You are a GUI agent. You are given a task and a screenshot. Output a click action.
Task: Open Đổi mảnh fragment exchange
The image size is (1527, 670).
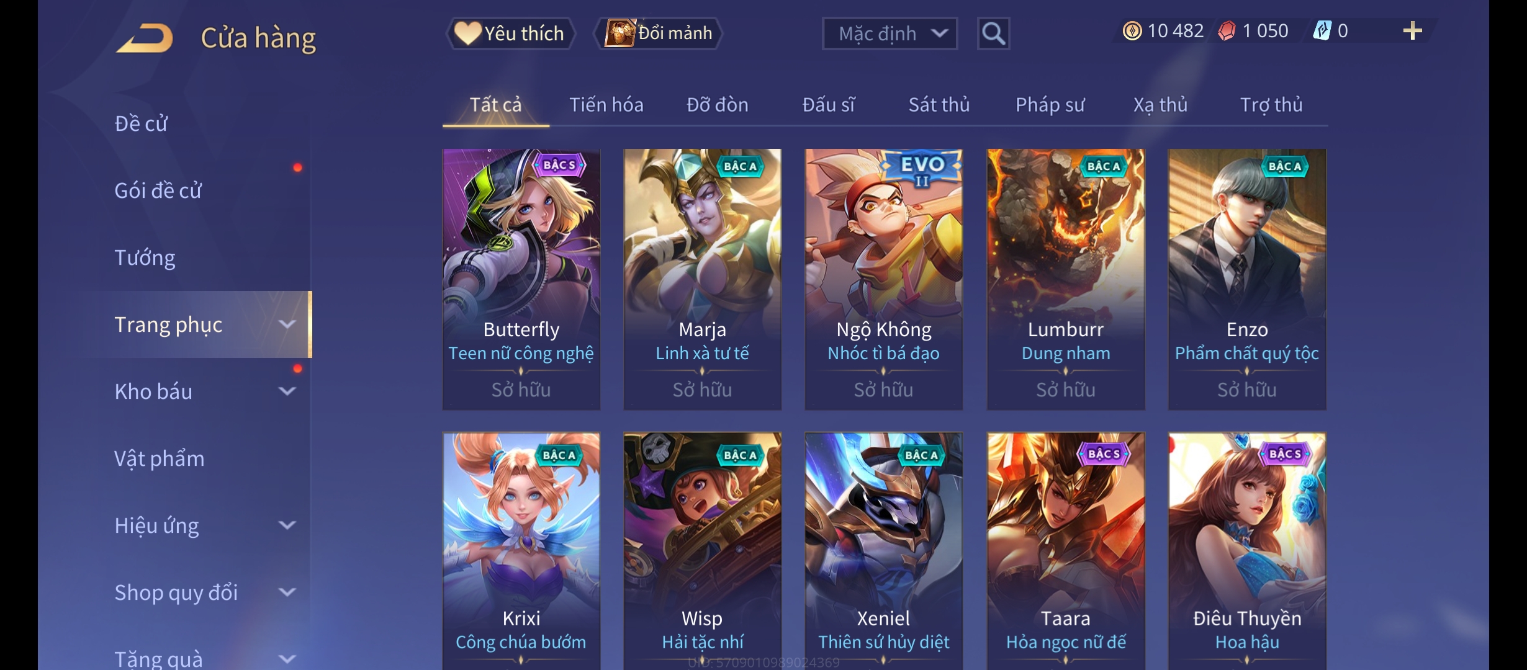pyautogui.click(x=659, y=33)
